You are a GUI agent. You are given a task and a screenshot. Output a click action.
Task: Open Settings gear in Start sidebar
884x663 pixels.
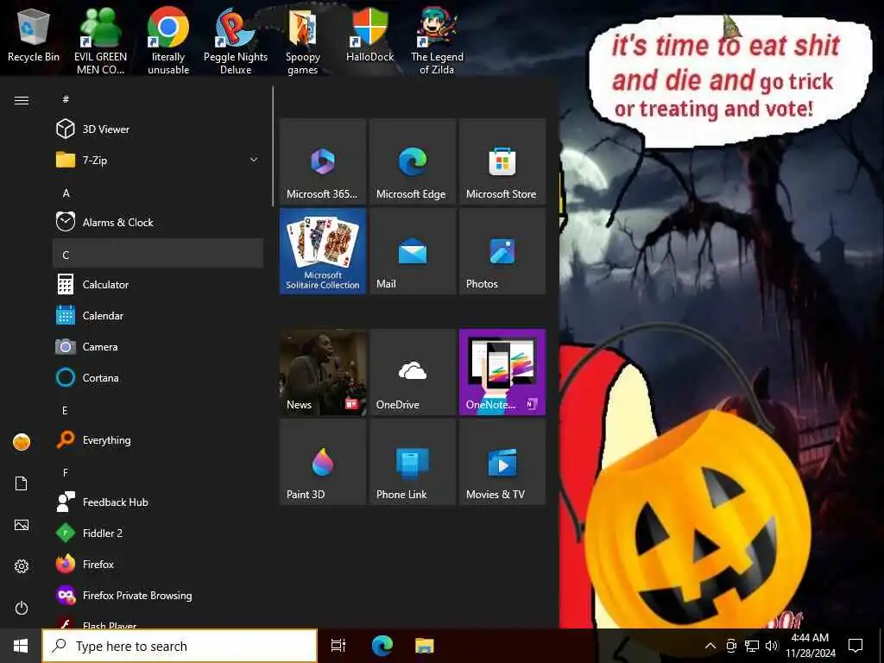22,566
